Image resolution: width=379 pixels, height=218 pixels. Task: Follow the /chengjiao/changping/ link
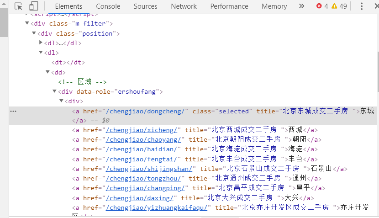click(145, 188)
